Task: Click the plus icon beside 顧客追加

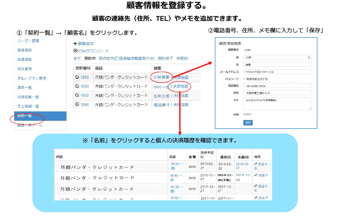Action: [75, 44]
